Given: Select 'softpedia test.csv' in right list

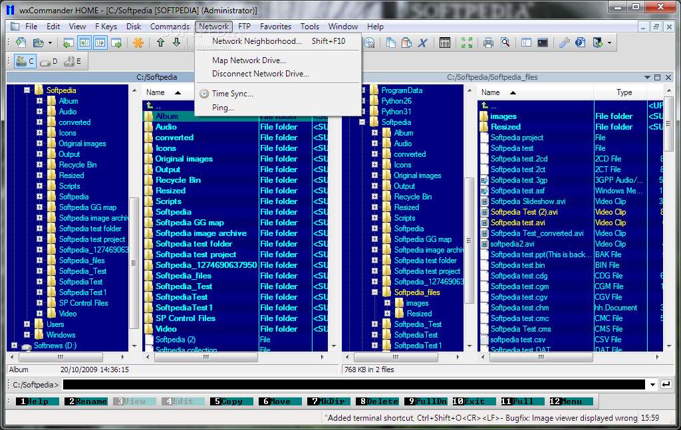Looking at the screenshot, I should (517, 340).
